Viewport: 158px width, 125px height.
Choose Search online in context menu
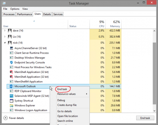(x=65, y=121)
